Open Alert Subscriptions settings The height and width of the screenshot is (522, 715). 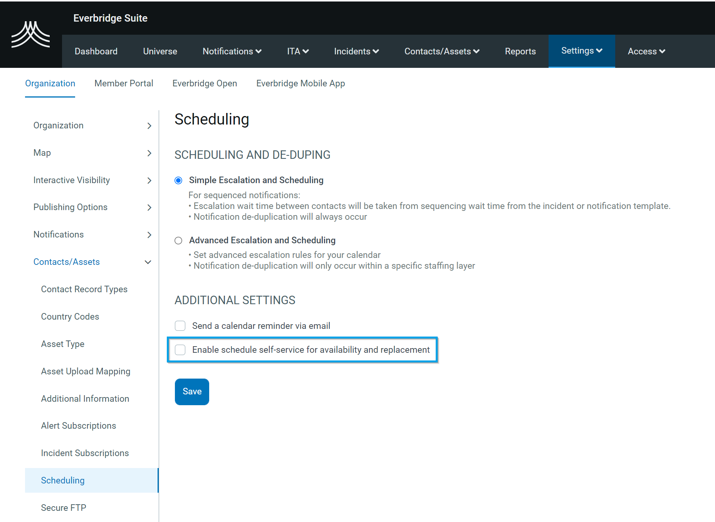click(x=79, y=426)
